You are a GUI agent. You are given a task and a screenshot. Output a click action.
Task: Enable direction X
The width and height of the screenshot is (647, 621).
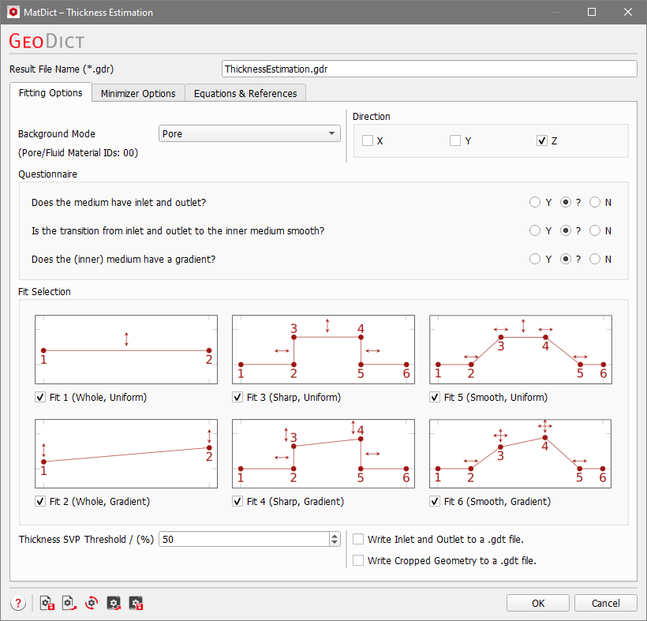tap(368, 140)
